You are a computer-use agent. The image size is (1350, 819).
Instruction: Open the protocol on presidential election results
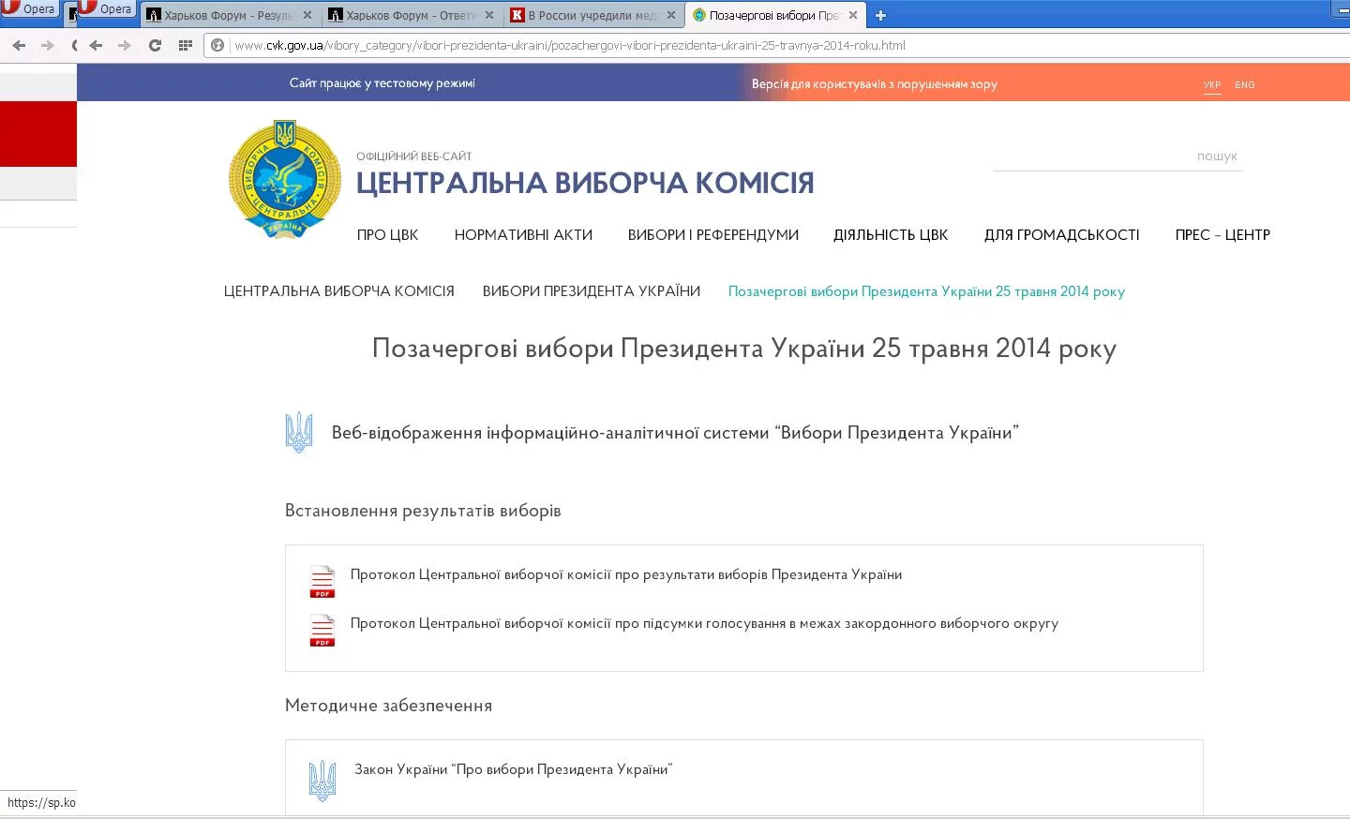pos(626,574)
